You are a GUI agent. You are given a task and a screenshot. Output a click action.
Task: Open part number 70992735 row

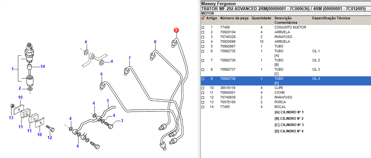[228, 51]
